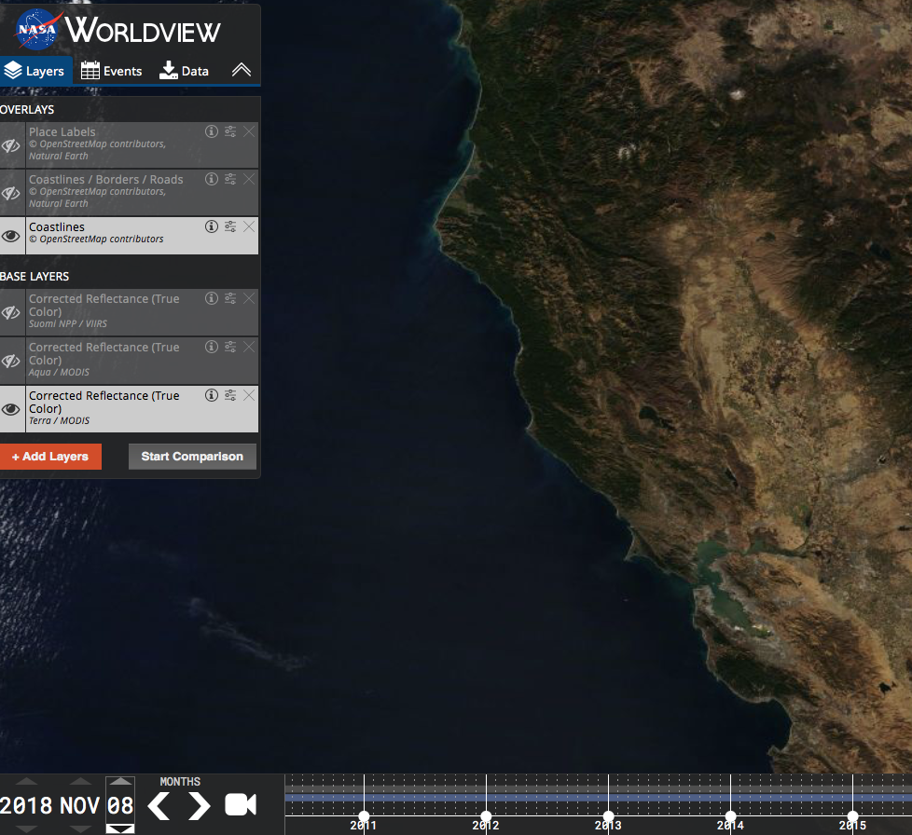Jump to 2013 marker on timeline
The width and height of the screenshot is (912, 835).
click(608, 816)
